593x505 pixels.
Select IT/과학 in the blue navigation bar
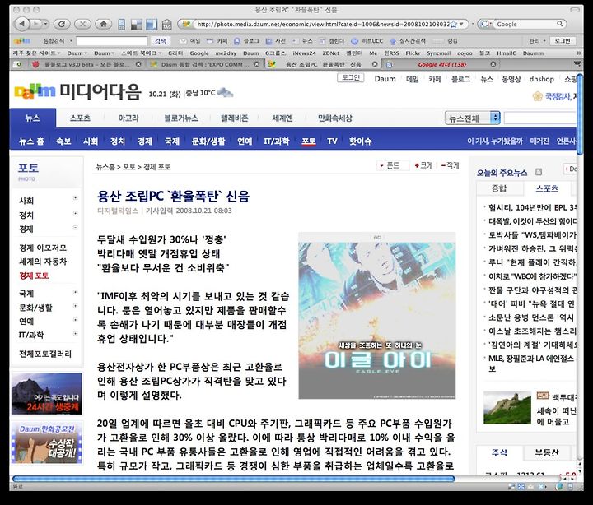point(277,141)
